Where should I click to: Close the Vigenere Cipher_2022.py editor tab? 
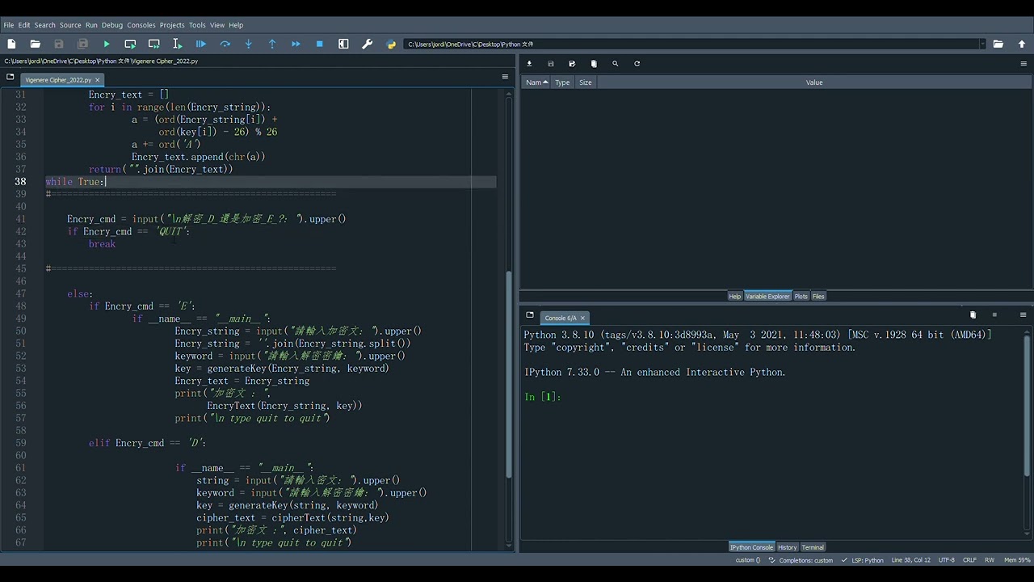98,80
